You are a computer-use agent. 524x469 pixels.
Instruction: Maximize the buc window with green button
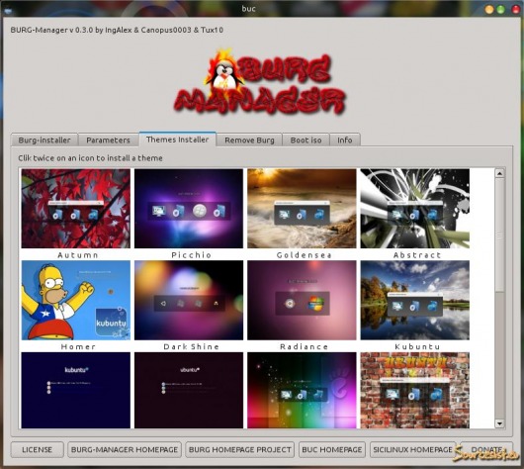(x=501, y=9)
